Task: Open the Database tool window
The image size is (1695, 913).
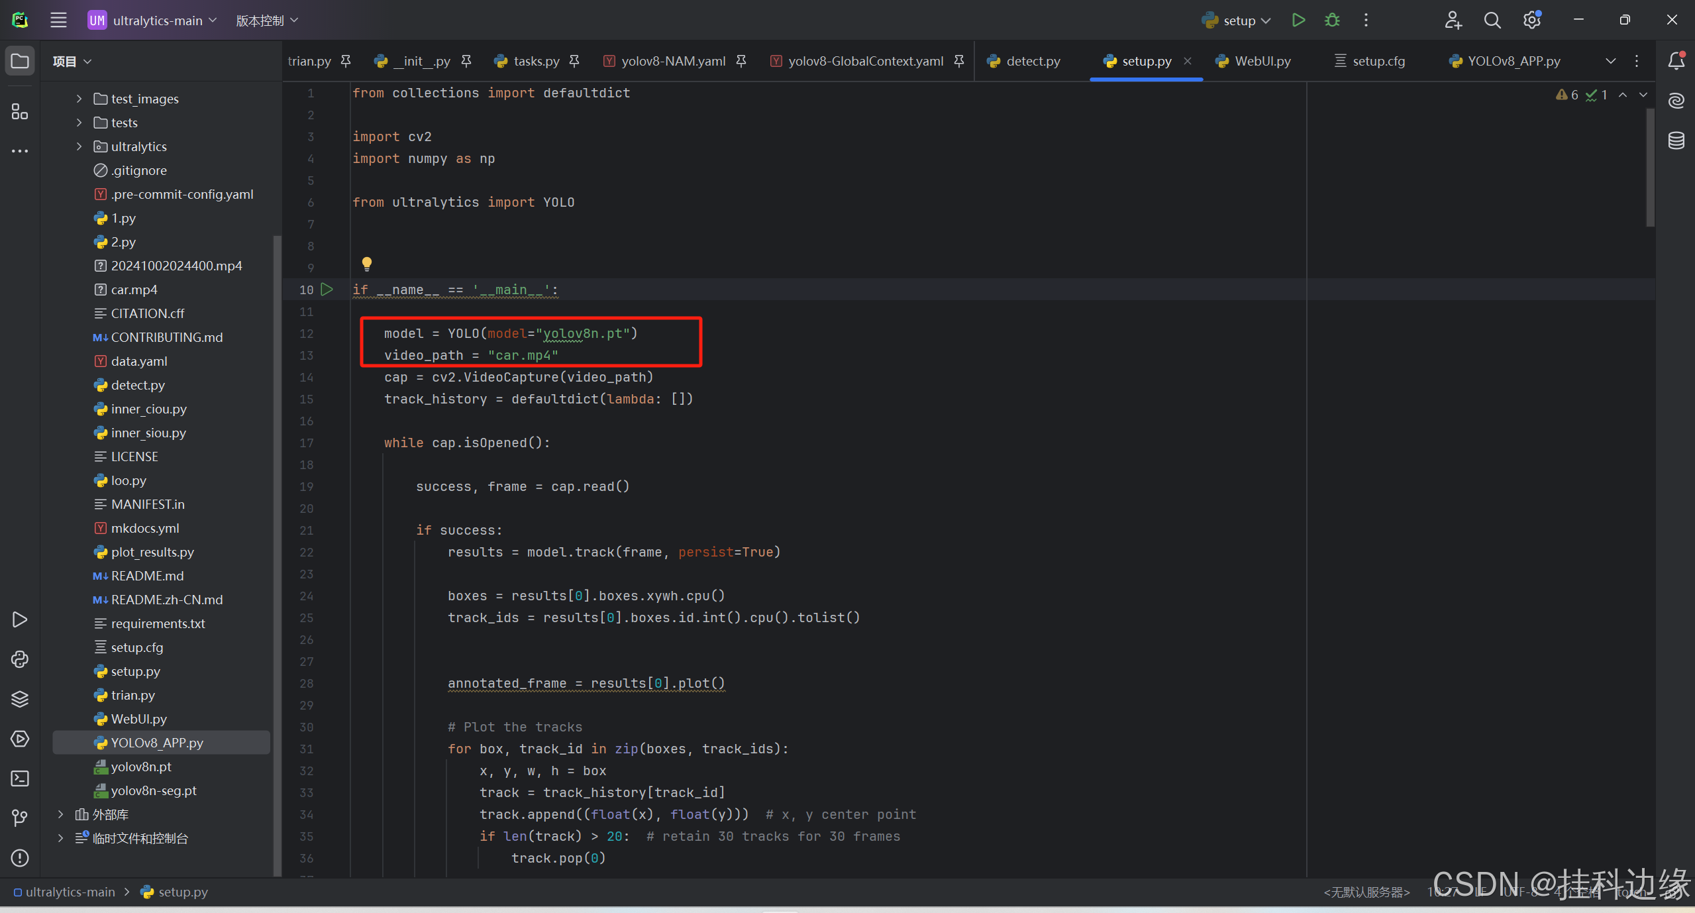Action: pos(1676,140)
